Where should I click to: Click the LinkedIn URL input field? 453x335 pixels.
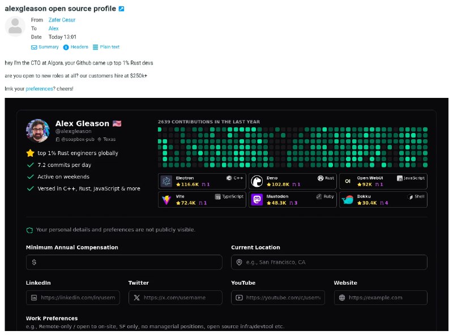pyautogui.click(x=73, y=298)
